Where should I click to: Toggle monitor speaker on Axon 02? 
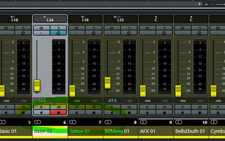[x=42, y=113]
